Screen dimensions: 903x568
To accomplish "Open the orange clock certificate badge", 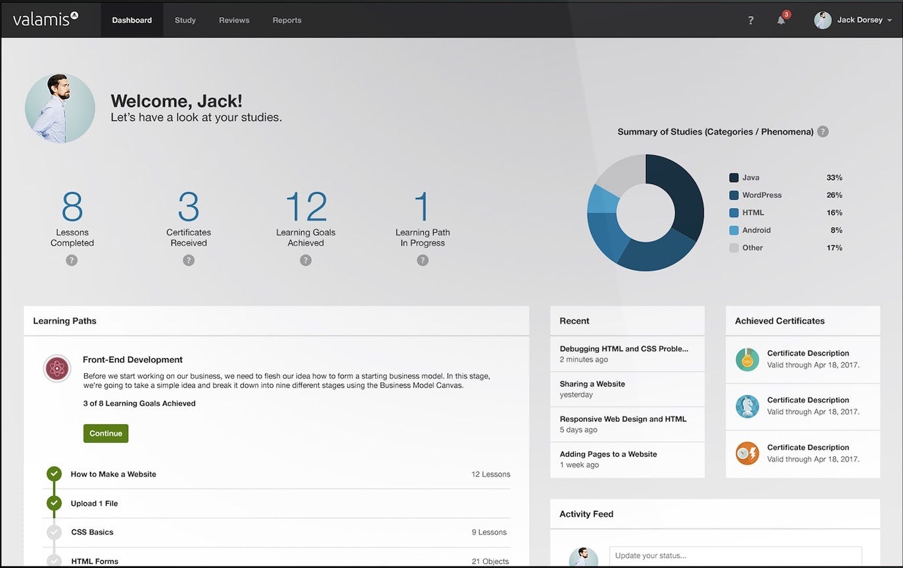I will click(747, 454).
